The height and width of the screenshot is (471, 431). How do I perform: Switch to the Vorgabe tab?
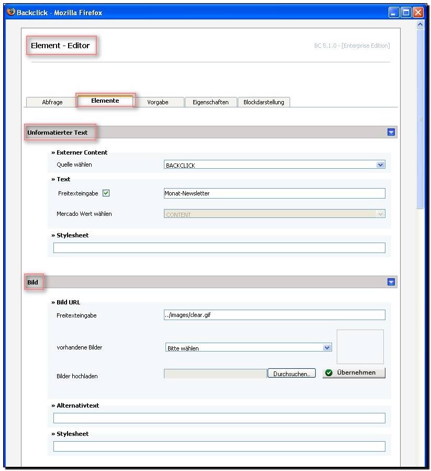[x=158, y=102]
